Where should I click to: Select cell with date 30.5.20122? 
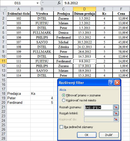(84, 42)
